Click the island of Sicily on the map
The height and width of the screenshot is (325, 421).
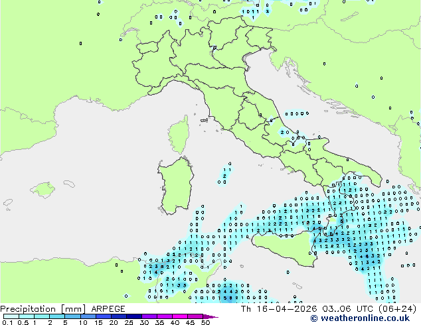click(x=286, y=248)
